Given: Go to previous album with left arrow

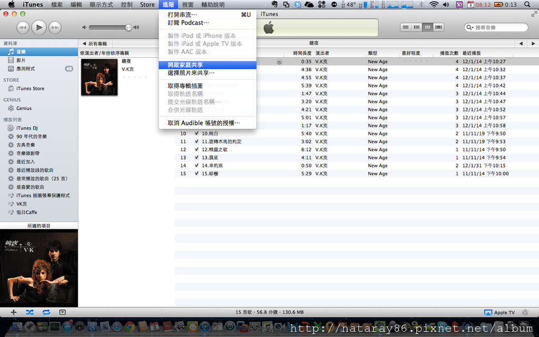Looking at the screenshot, I should tap(521, 44).
